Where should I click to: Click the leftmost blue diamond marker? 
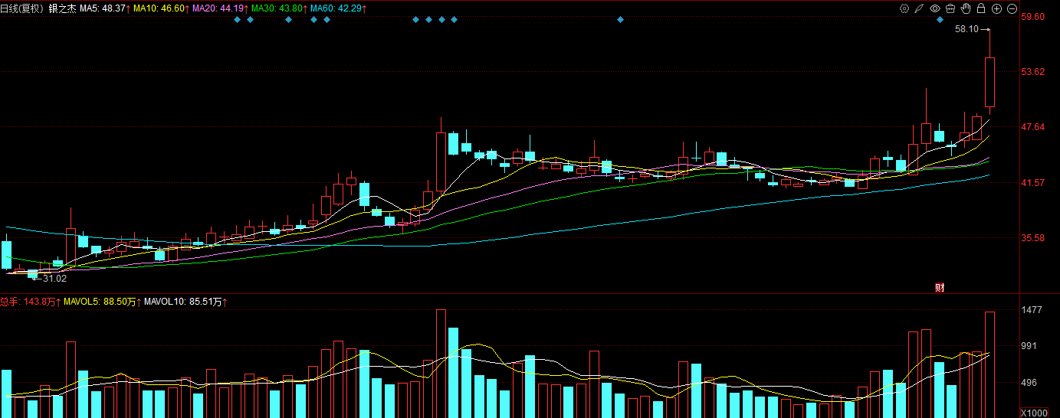[x=237, y=19]
